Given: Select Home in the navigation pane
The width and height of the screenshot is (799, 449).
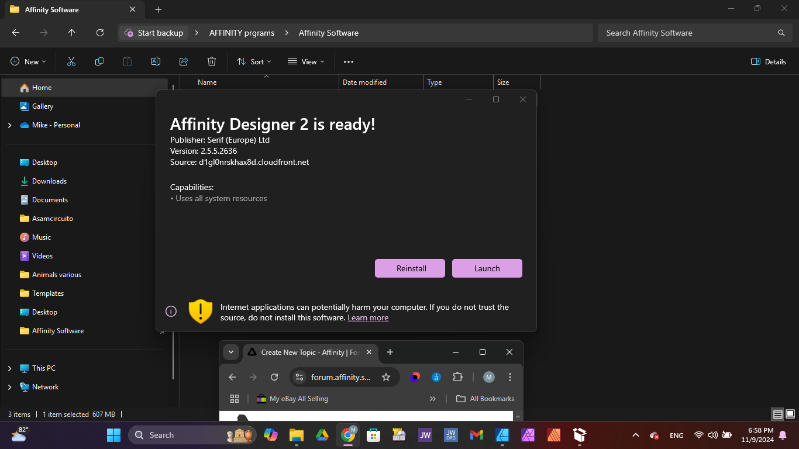Looking at the screenshot, I should click(x=85, y=88).
